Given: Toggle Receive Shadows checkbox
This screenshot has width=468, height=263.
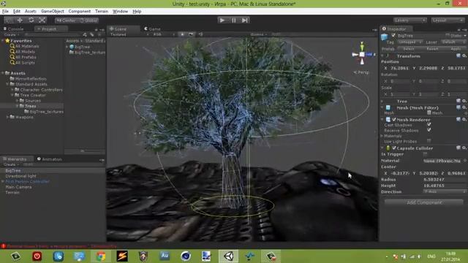Looking at the screenshot, I should coord(429,130).
